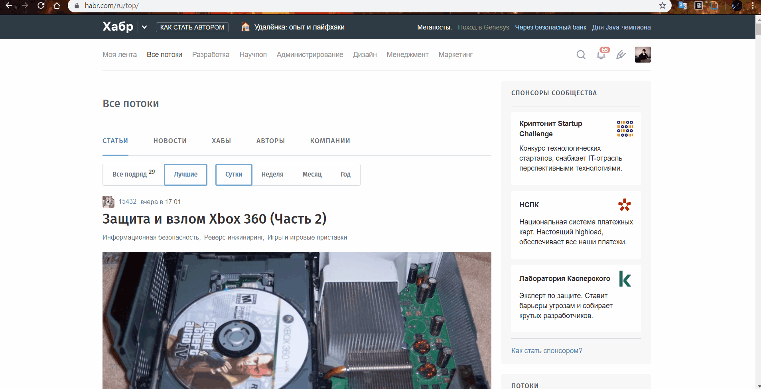Open hub Реверс-инжиниринг
The width and height of the screenshot is (761, 389).
click(234, 238)
